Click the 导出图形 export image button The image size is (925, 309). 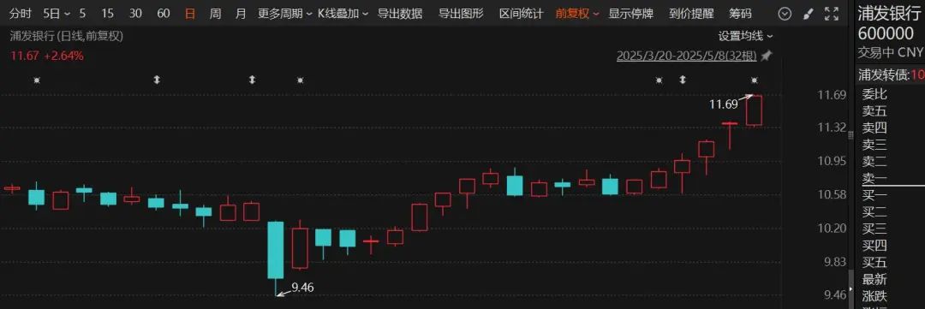[461, 13]
